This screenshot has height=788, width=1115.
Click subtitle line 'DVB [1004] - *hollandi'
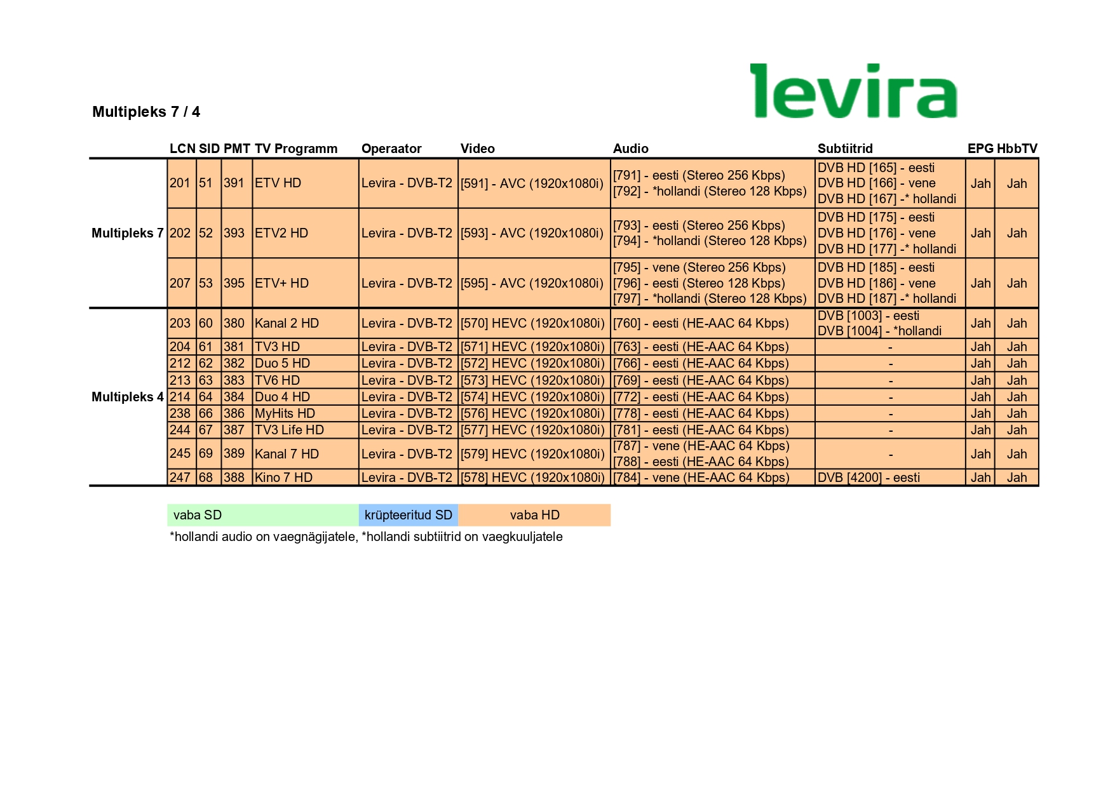879,331
